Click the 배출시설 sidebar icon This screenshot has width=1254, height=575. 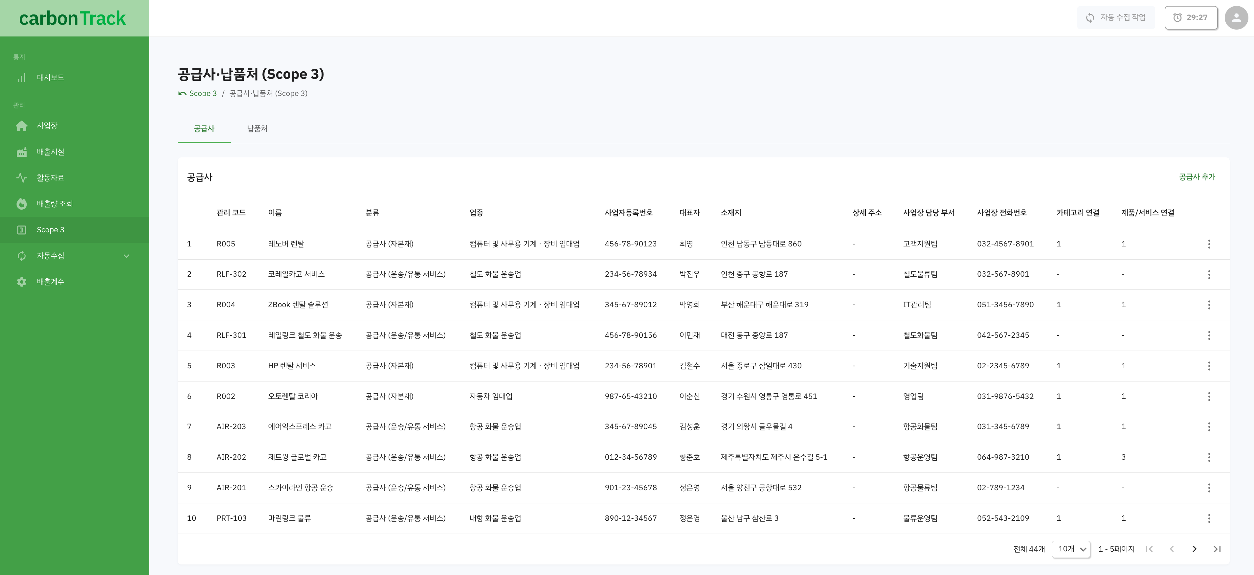pos(22,151)
